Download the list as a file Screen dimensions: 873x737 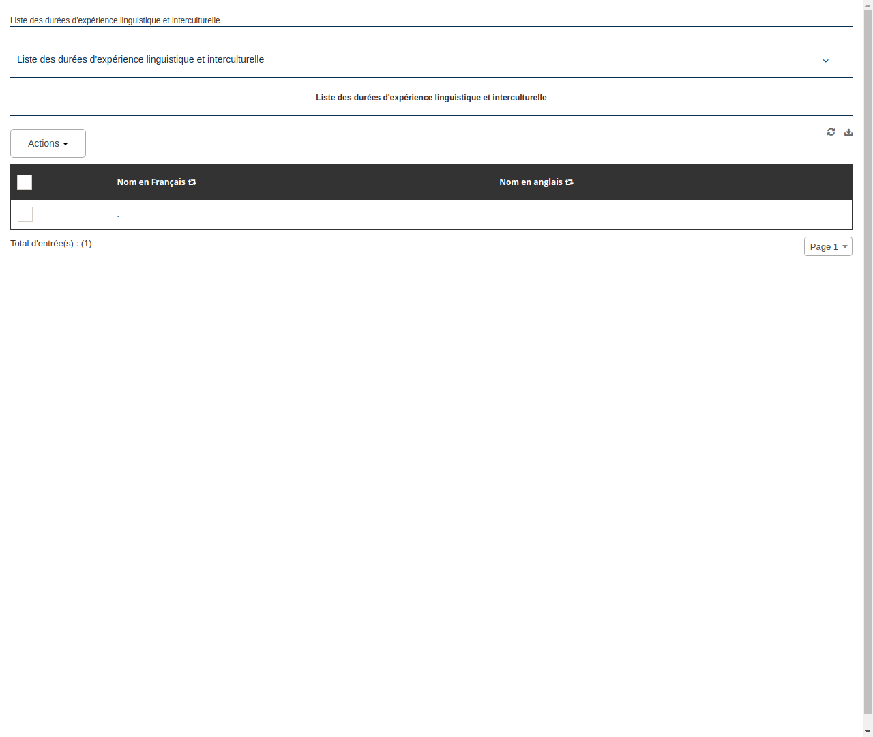848,132
